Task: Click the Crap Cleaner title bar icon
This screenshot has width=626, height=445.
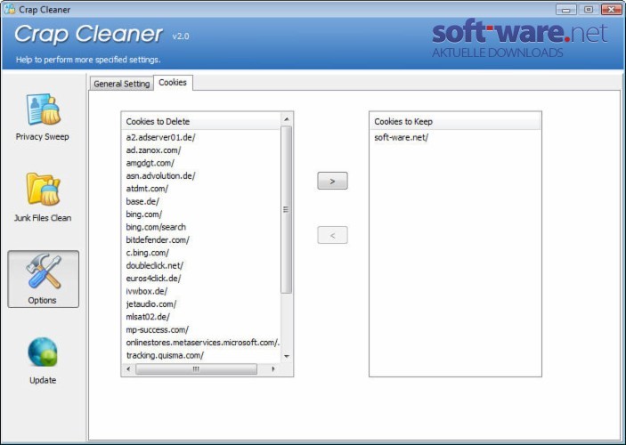Action: (x=10, y=9)
